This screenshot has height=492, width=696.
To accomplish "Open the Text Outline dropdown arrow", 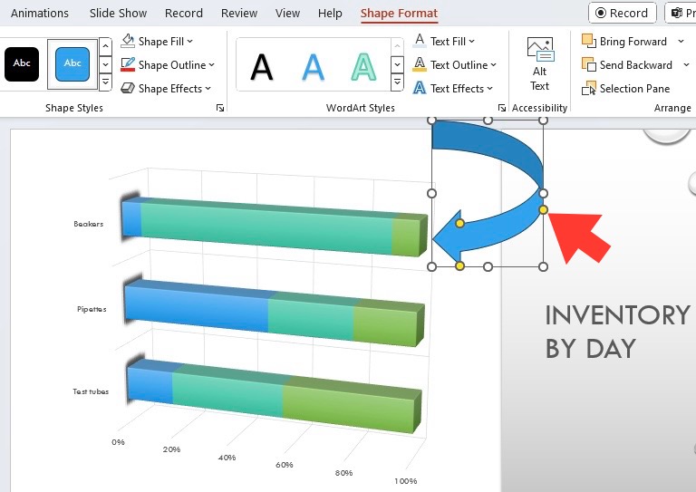I will pyautogui.click(x=493, y=64).
